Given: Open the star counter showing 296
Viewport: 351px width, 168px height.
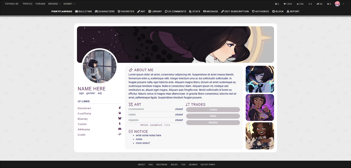Looking at the screenshot, I should tap(300, 4).
